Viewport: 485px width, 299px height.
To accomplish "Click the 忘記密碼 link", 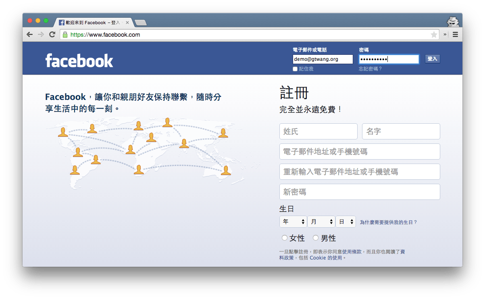I will pyautogui.click(x=370, y=69).
